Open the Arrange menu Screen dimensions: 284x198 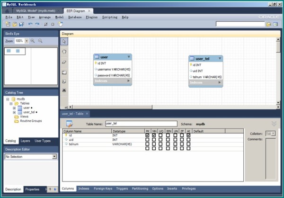[45, 17]
